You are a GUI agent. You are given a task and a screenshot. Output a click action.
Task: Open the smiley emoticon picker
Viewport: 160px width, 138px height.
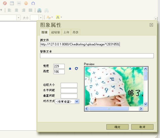26,3
